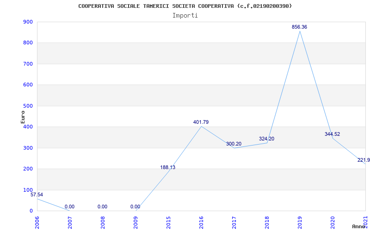Click the 300 y-axis tick label
Image resolution: width=370 pixels, height=231 pixels.
(x=28, y=148)
